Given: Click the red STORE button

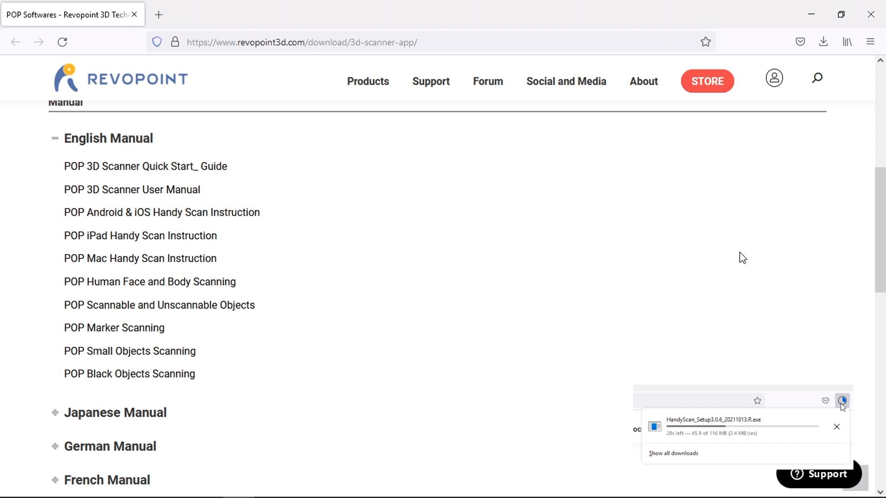Looking at the screenshot, I should tap(707, 81).
